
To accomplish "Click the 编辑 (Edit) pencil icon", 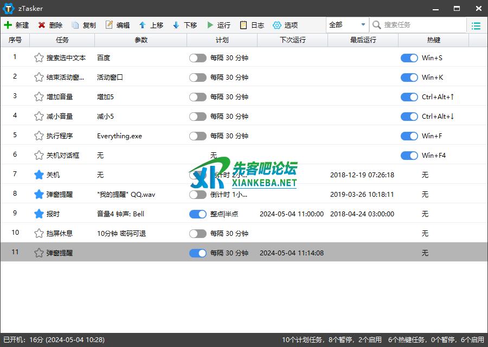I will (109, 25).
